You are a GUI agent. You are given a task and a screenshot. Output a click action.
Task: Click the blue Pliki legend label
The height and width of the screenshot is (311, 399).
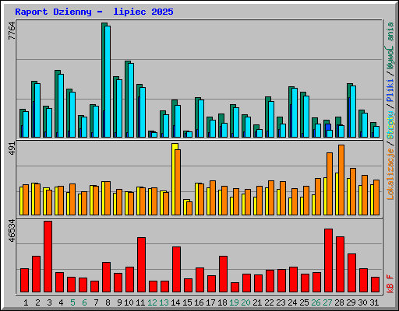[x=390, y=91]
